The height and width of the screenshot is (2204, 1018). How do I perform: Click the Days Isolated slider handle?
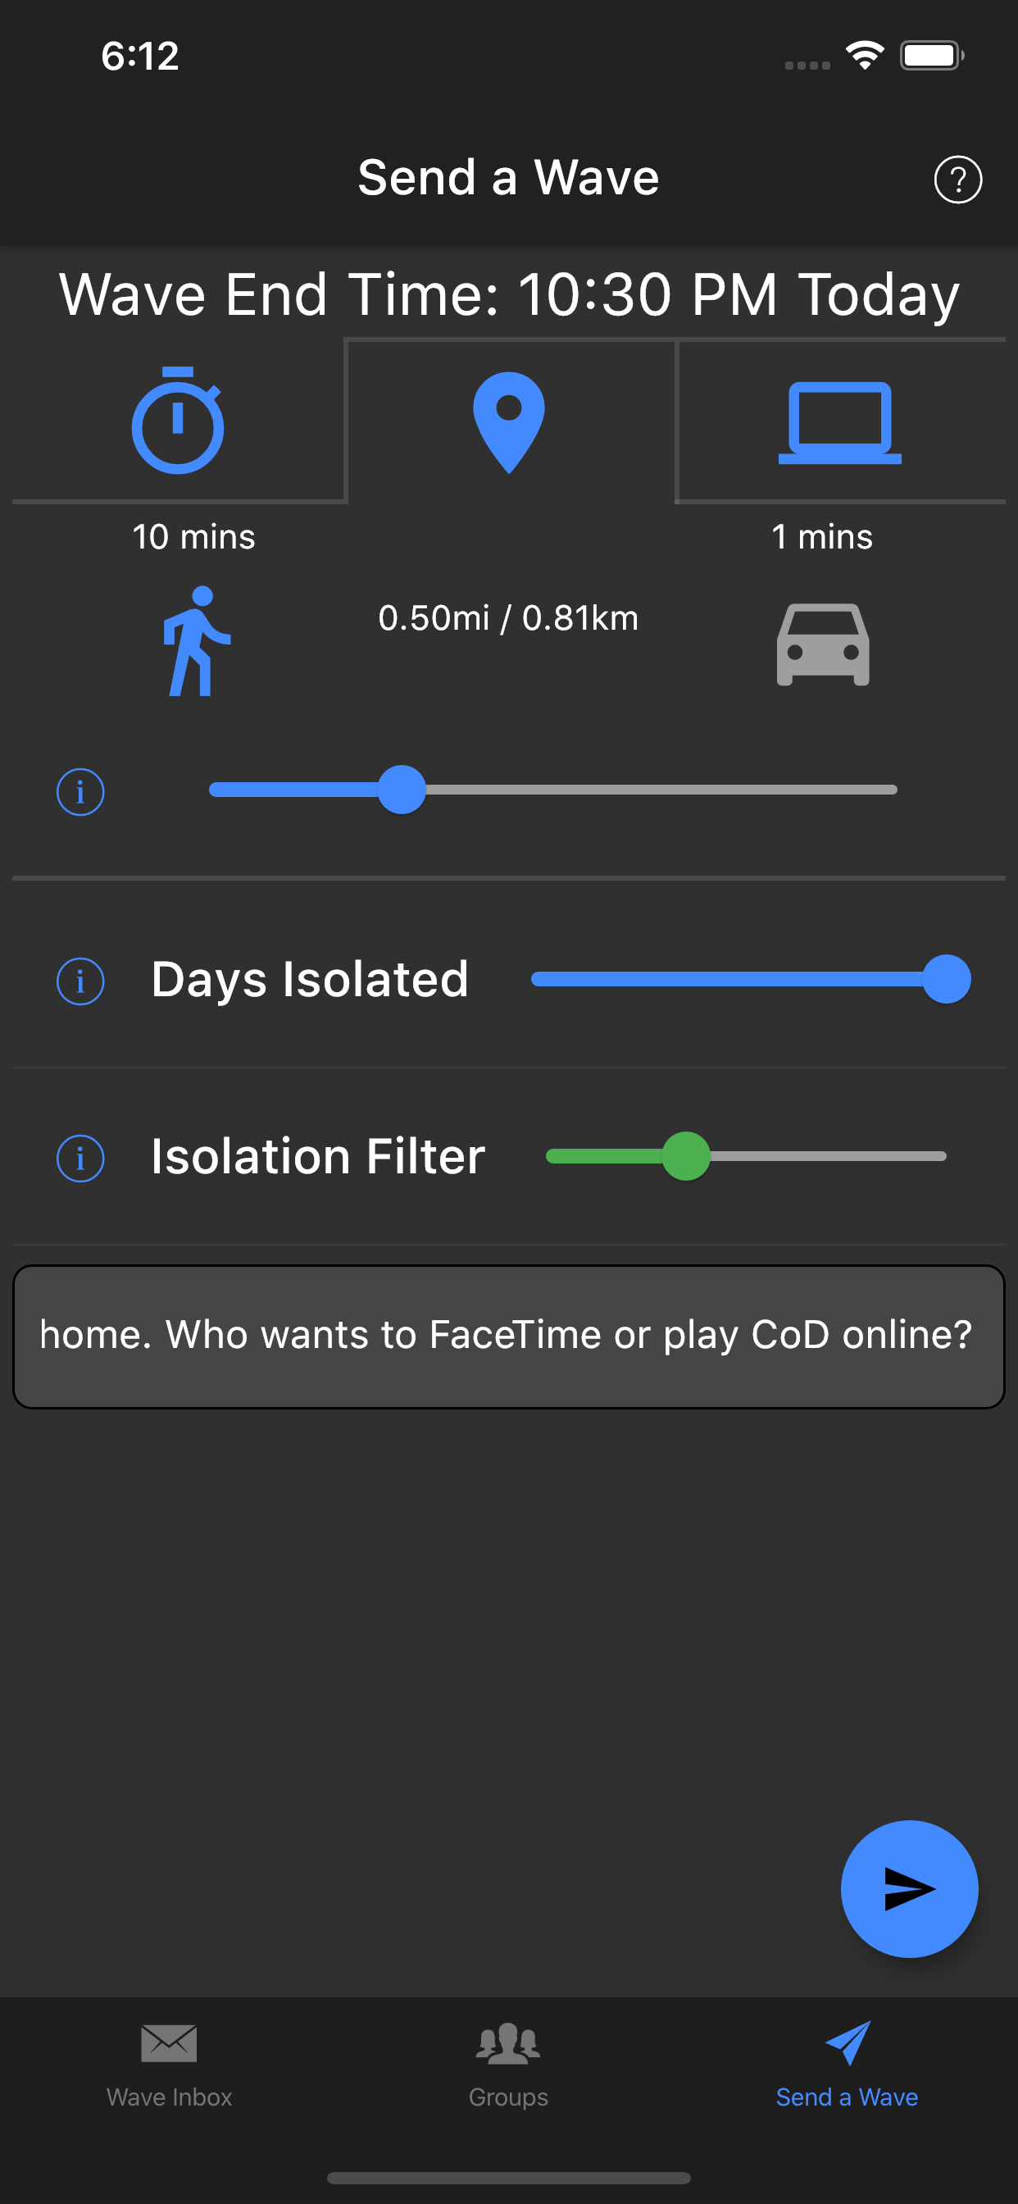tap(946, 979)
